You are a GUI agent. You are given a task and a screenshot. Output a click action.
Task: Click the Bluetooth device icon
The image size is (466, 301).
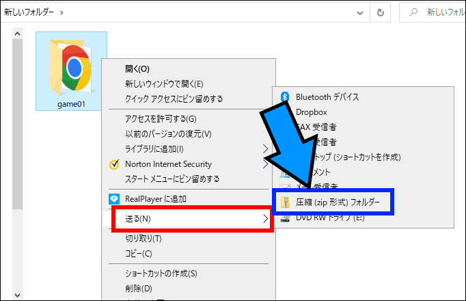pos(285,96)
